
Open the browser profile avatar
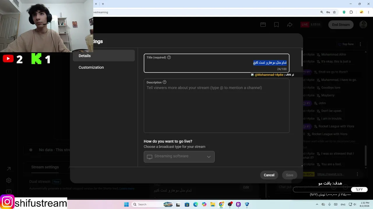point(362,12)
